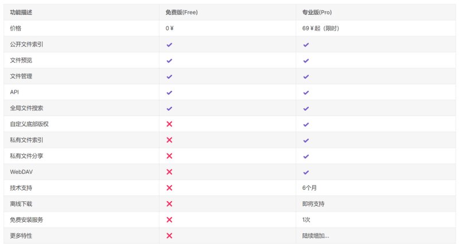Click the Free checkmark for 全局文件搜索
Viewport: 459px width, 246px height.
click(169, 109)
